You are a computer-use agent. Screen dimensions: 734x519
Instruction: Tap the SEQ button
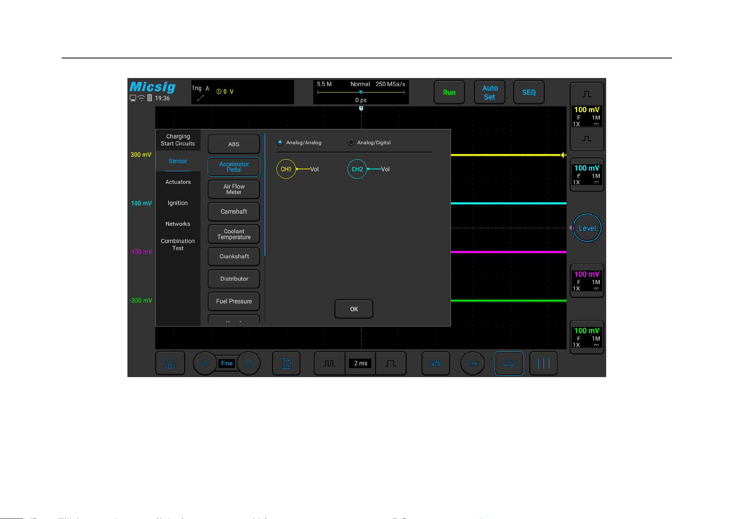(529, 93)
